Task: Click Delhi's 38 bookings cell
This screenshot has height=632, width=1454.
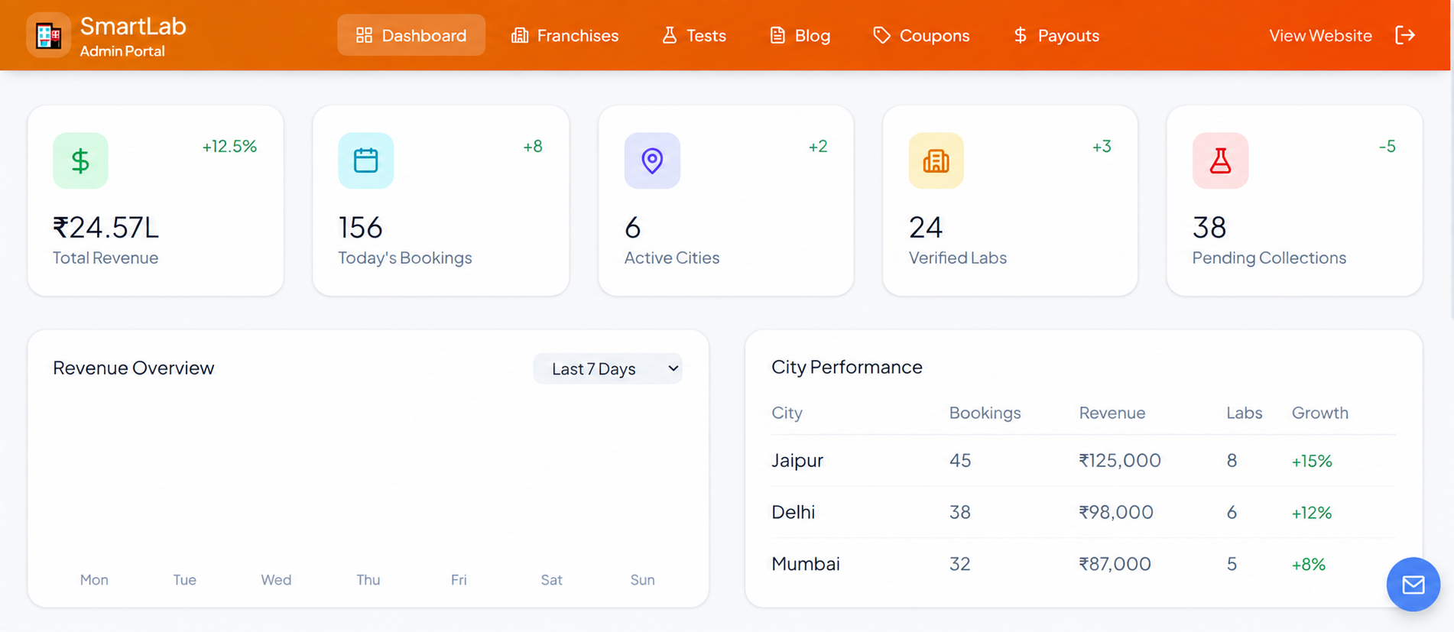Action: point(960,512)
